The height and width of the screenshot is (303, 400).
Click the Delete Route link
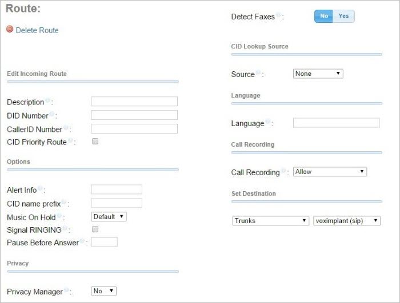[37, 30]
